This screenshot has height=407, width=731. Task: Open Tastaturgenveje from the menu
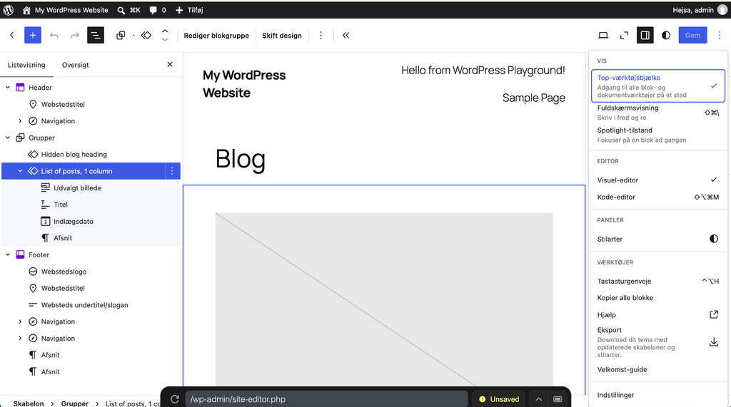(x=657, y=282)
